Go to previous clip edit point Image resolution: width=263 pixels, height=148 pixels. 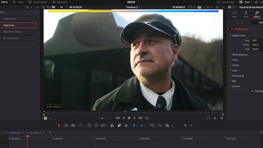(221, 118)
